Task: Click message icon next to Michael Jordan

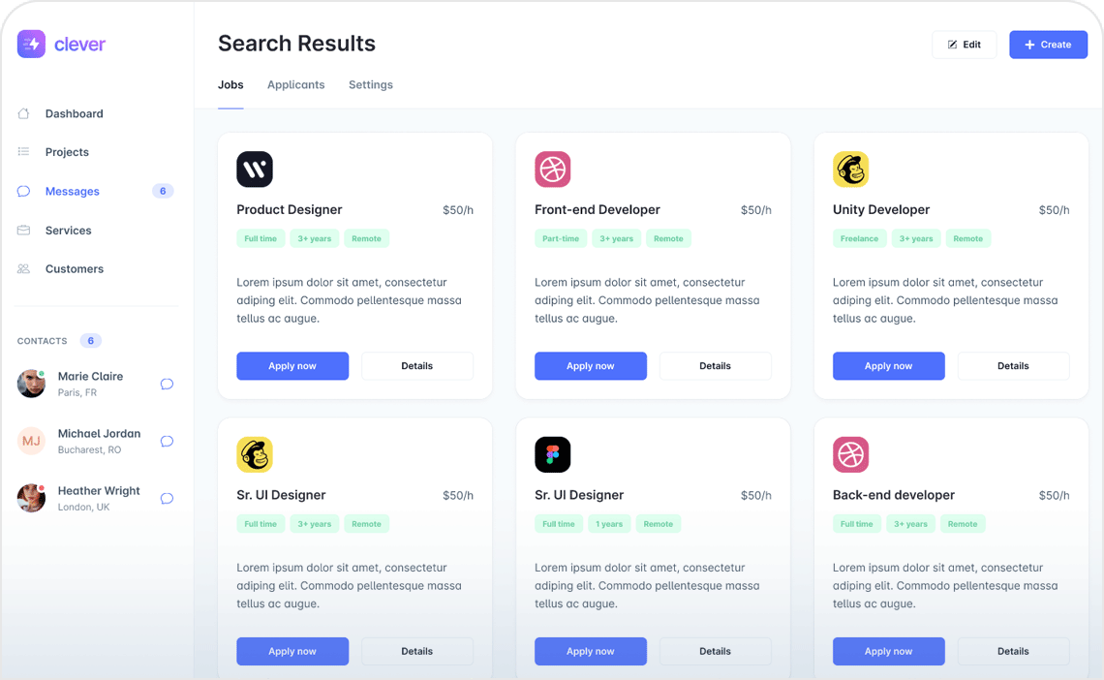Action: coord(167,442)
